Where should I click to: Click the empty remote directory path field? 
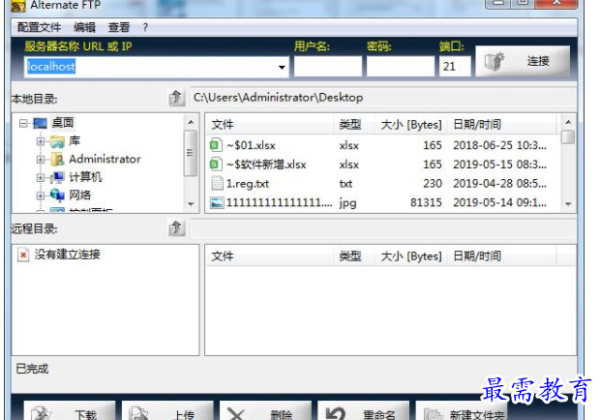[382, 228]
